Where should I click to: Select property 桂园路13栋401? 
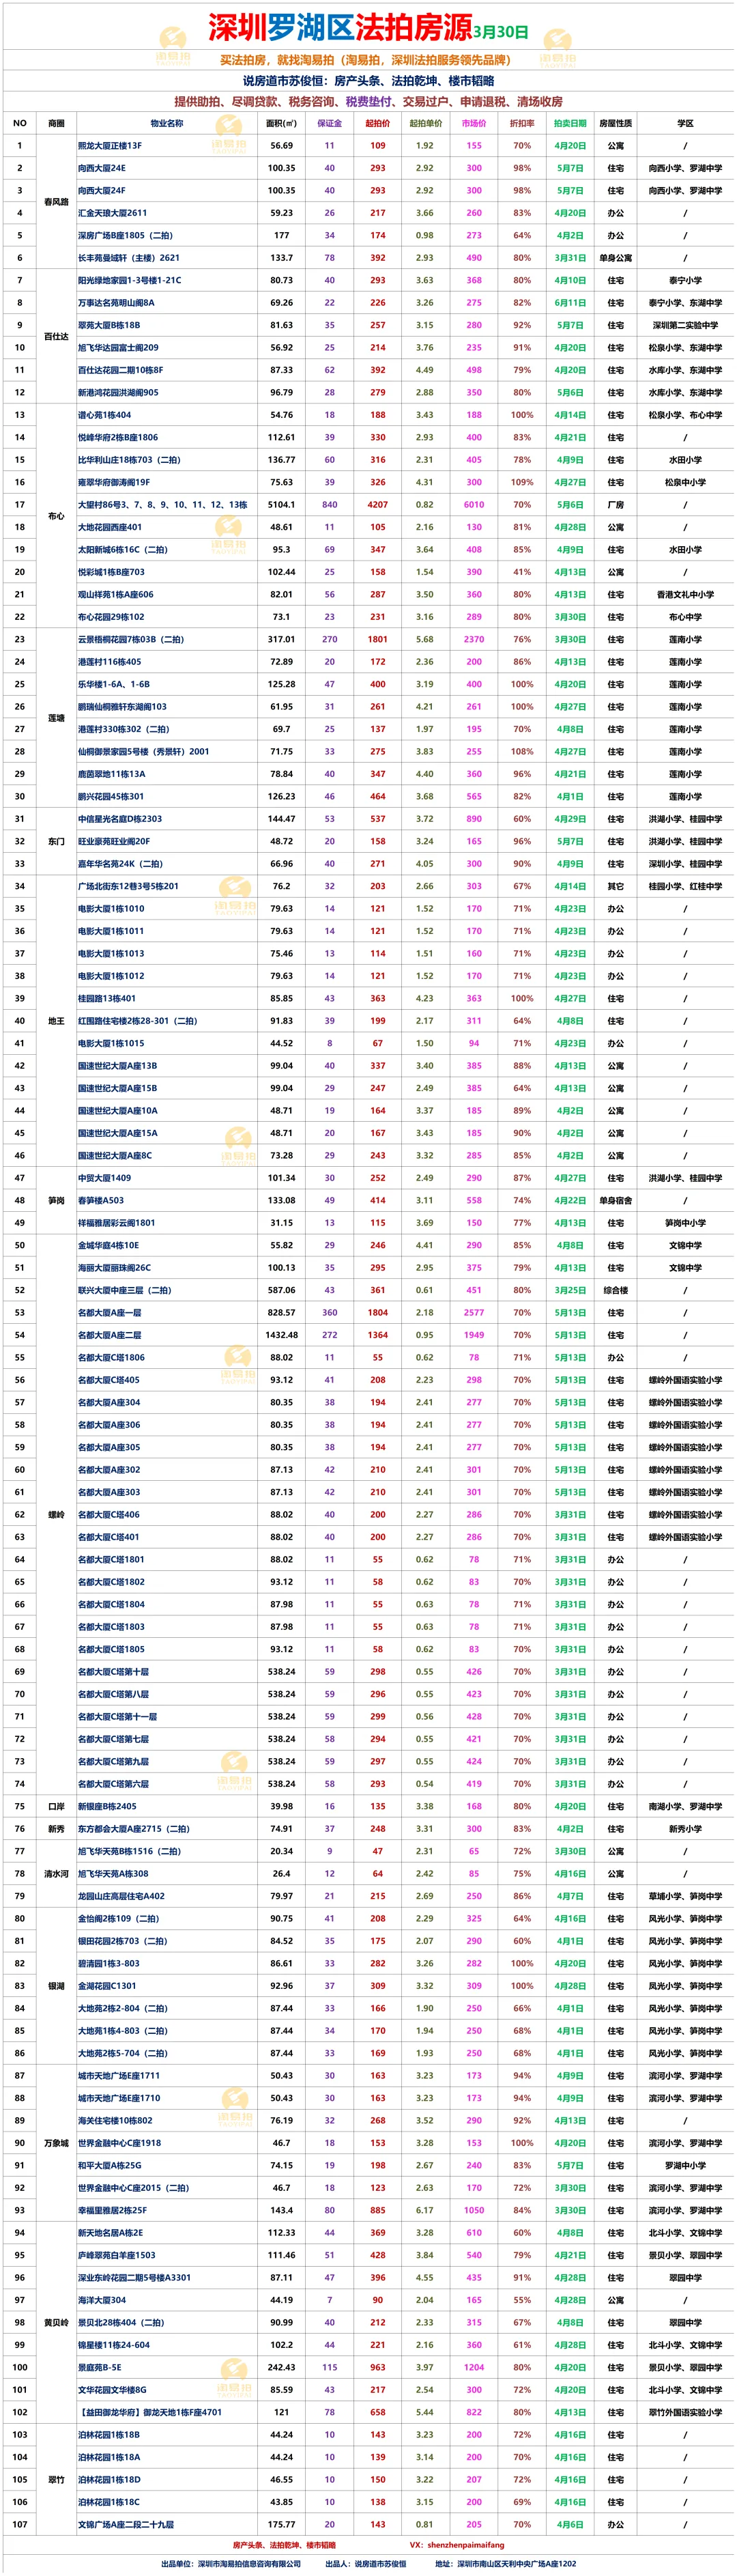coord(106,998)
